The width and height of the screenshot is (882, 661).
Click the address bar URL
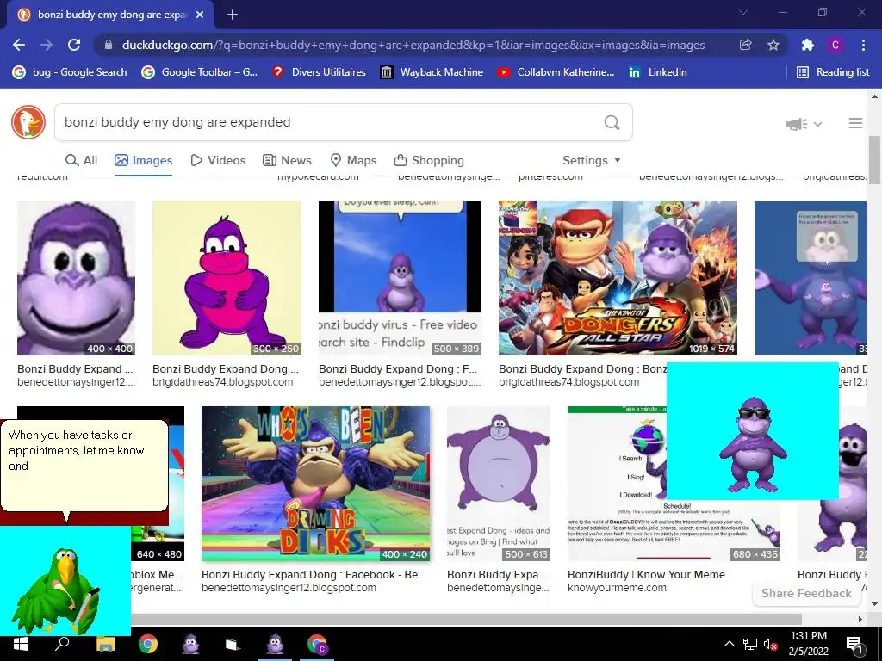(x=413, y=45)
